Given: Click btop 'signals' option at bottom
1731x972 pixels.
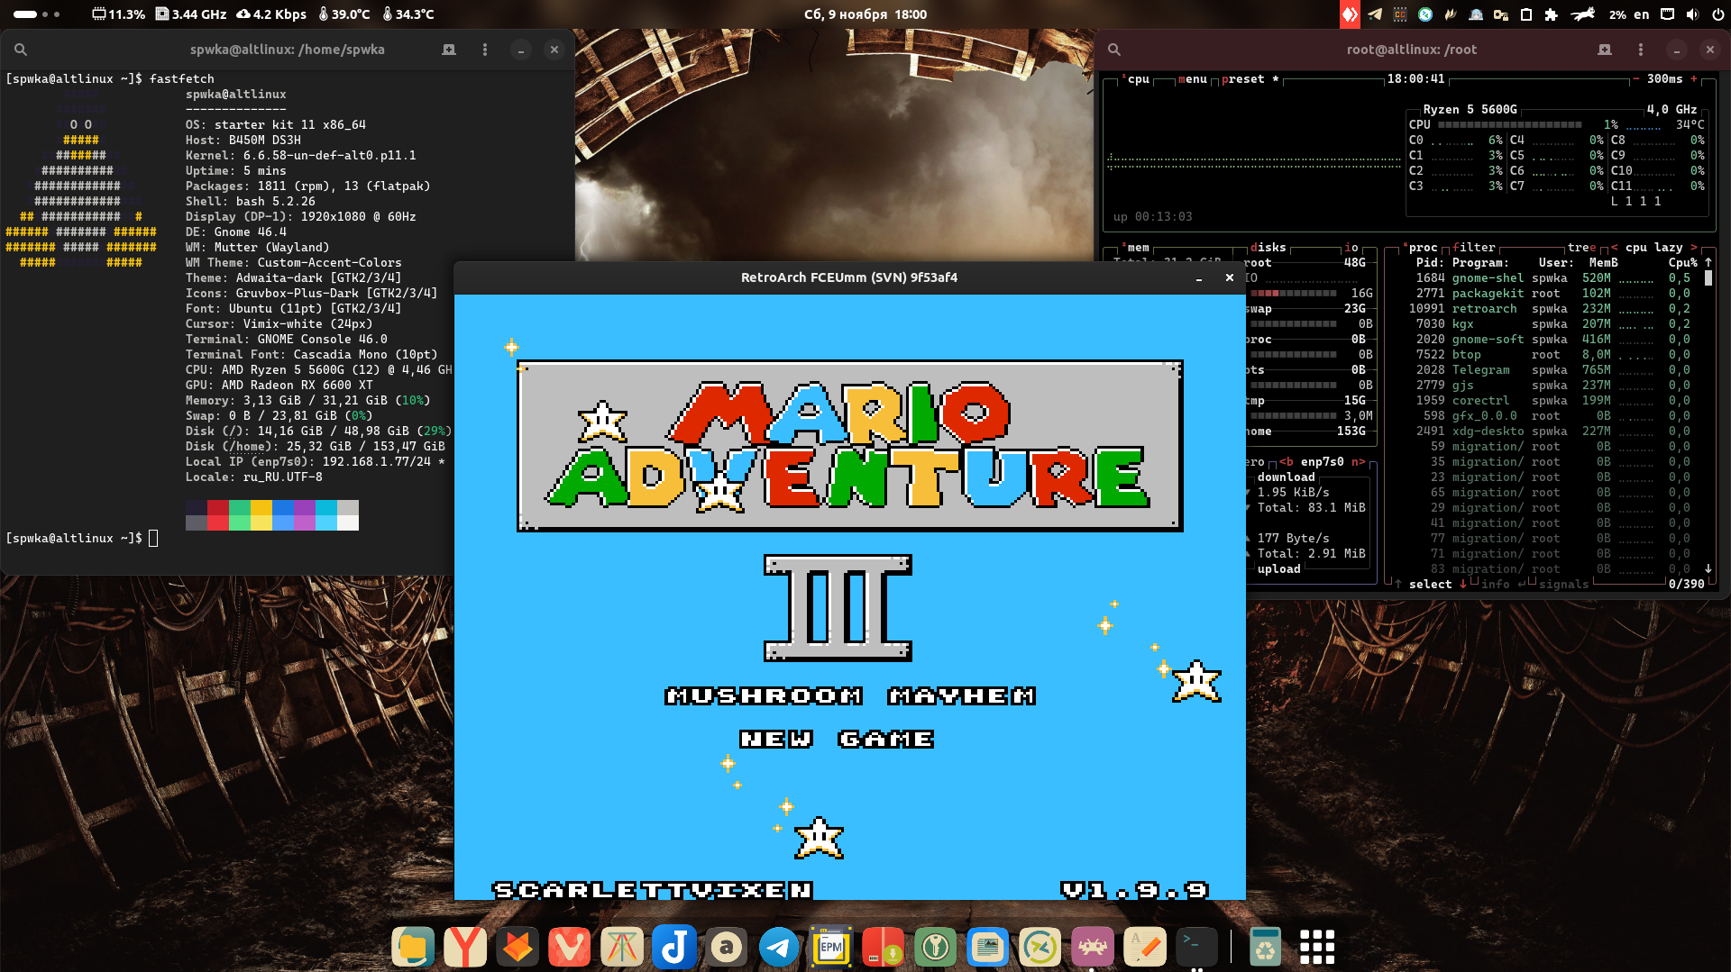Looking at the screenshot, I should coord(1564,585).
